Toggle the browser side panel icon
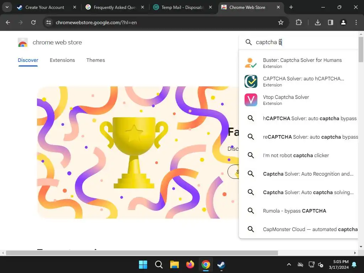Screen dimensions: 364x273 [331, 22]
